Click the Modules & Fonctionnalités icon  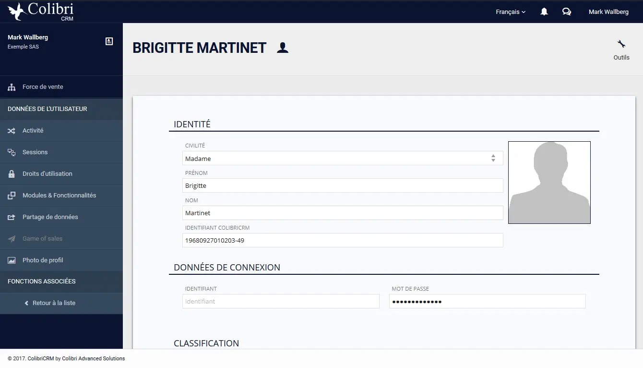(12, 196)
